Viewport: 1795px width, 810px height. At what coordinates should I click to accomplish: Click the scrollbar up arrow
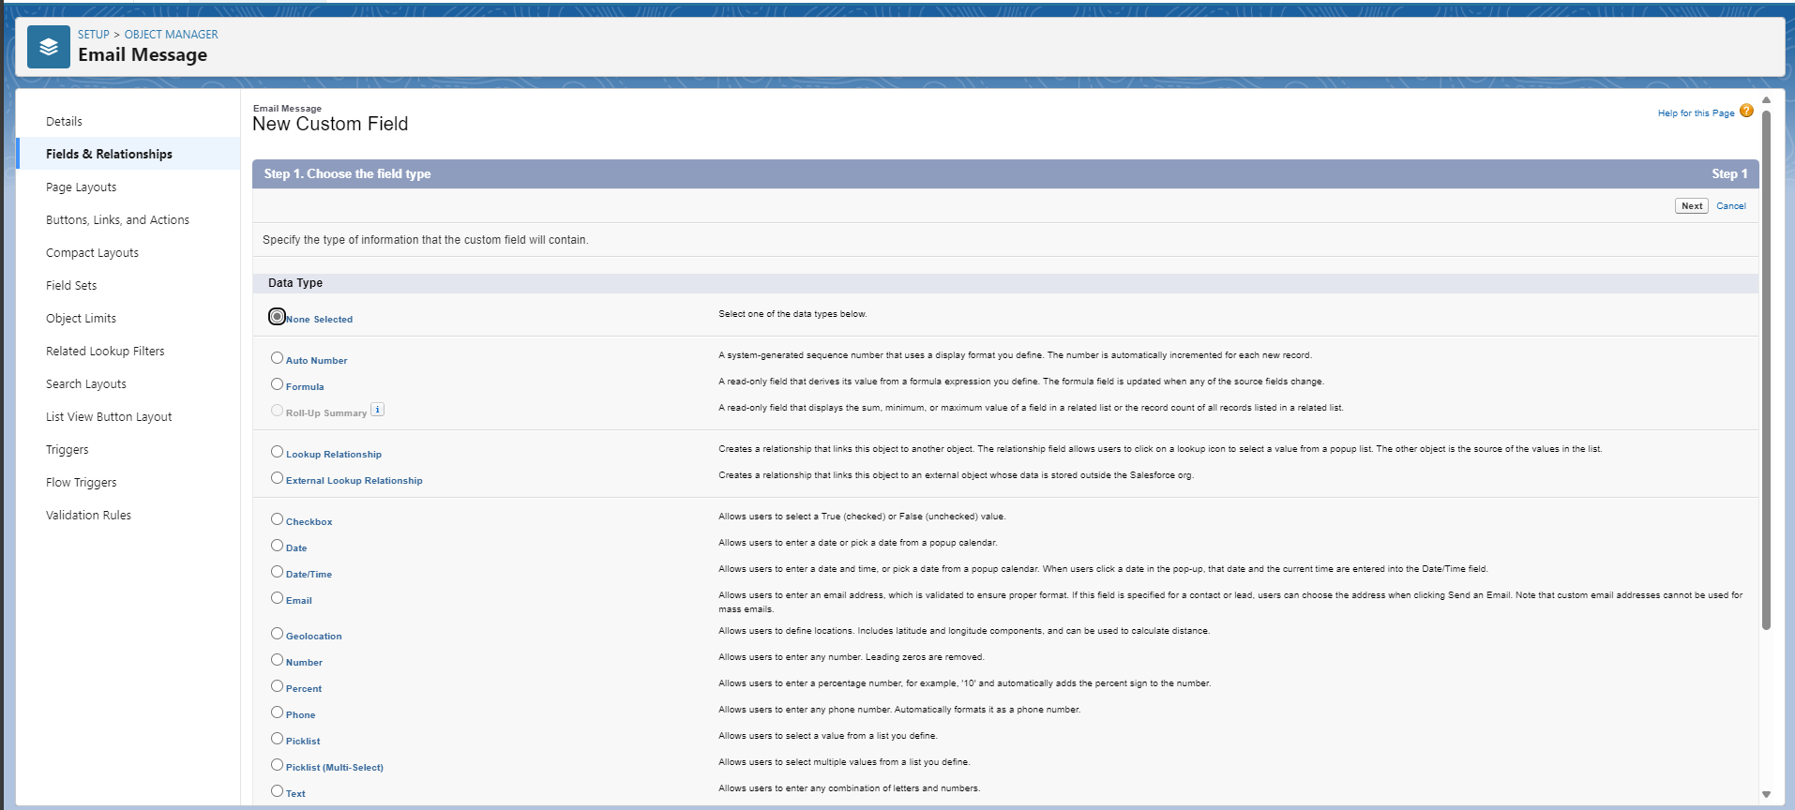click(1766, 99)
